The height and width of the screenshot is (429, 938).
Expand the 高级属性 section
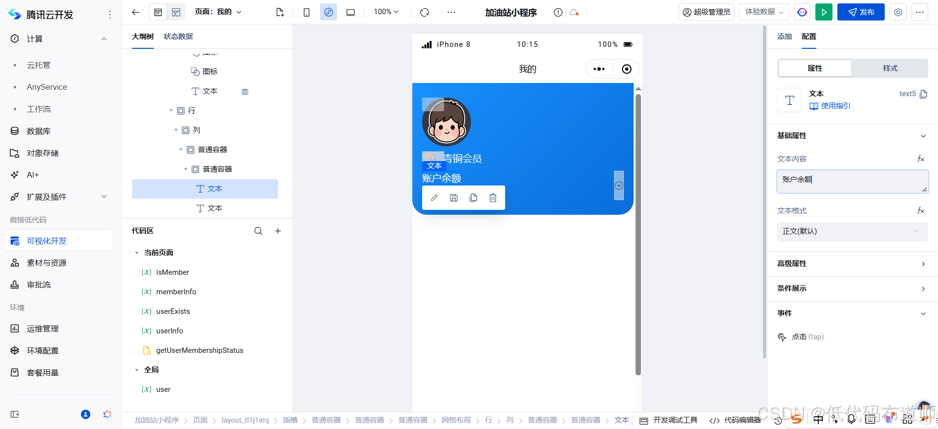click(923, 264)
